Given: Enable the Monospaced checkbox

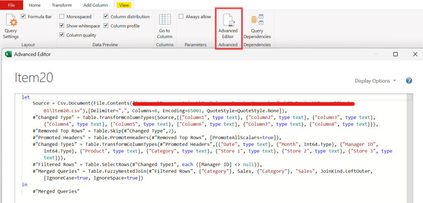Looking at the screenshot, I should coord(62,17).
